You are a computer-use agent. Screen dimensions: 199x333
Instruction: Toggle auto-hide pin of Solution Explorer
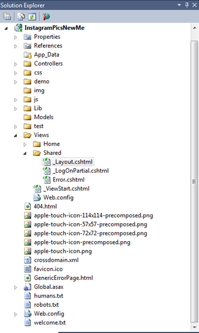pos(186,5)
